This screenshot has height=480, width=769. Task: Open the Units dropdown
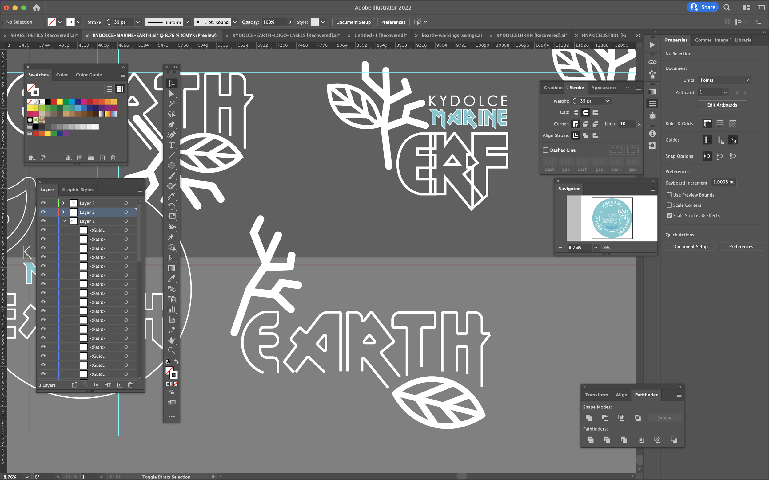(x=724, y=80)
